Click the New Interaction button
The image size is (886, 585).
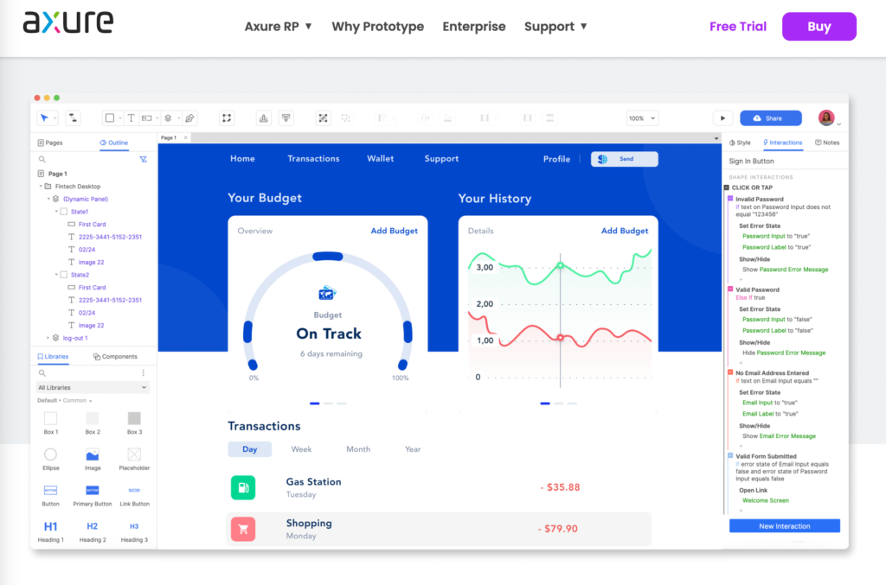(784, 526)
